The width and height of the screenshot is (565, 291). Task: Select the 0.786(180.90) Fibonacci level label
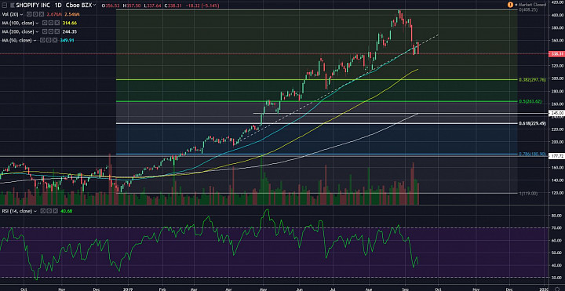pos(533,154)
